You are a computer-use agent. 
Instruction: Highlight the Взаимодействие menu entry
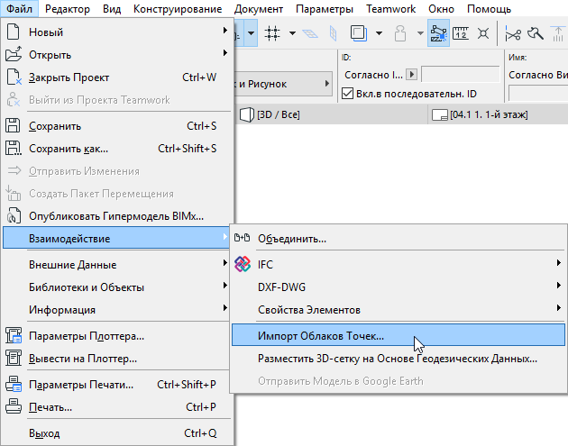[x=116, y=238]
